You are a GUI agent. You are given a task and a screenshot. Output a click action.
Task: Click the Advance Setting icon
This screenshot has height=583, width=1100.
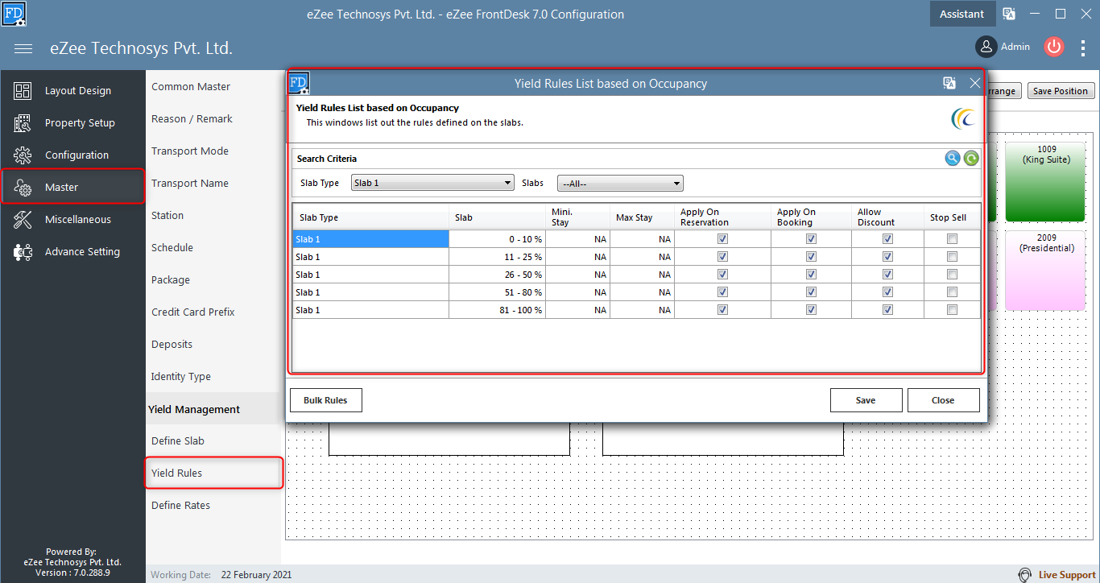click(x=23, y=252)
